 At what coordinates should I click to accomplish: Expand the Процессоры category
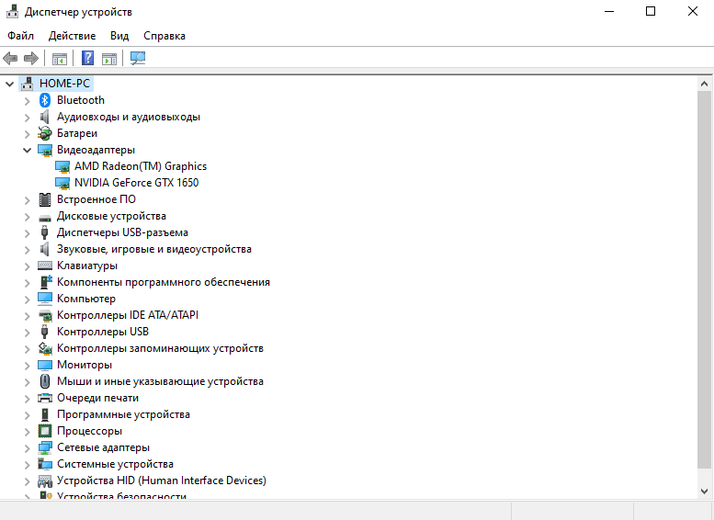28,432
